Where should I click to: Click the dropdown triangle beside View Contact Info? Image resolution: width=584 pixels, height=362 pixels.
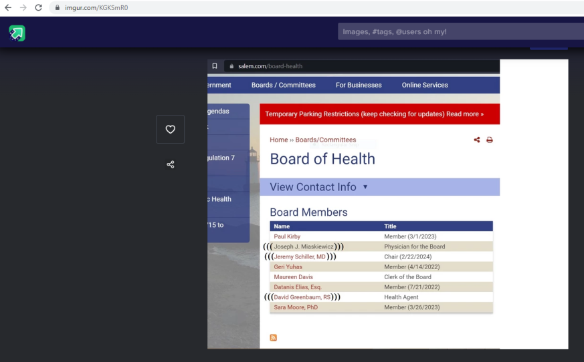point(365,187)
